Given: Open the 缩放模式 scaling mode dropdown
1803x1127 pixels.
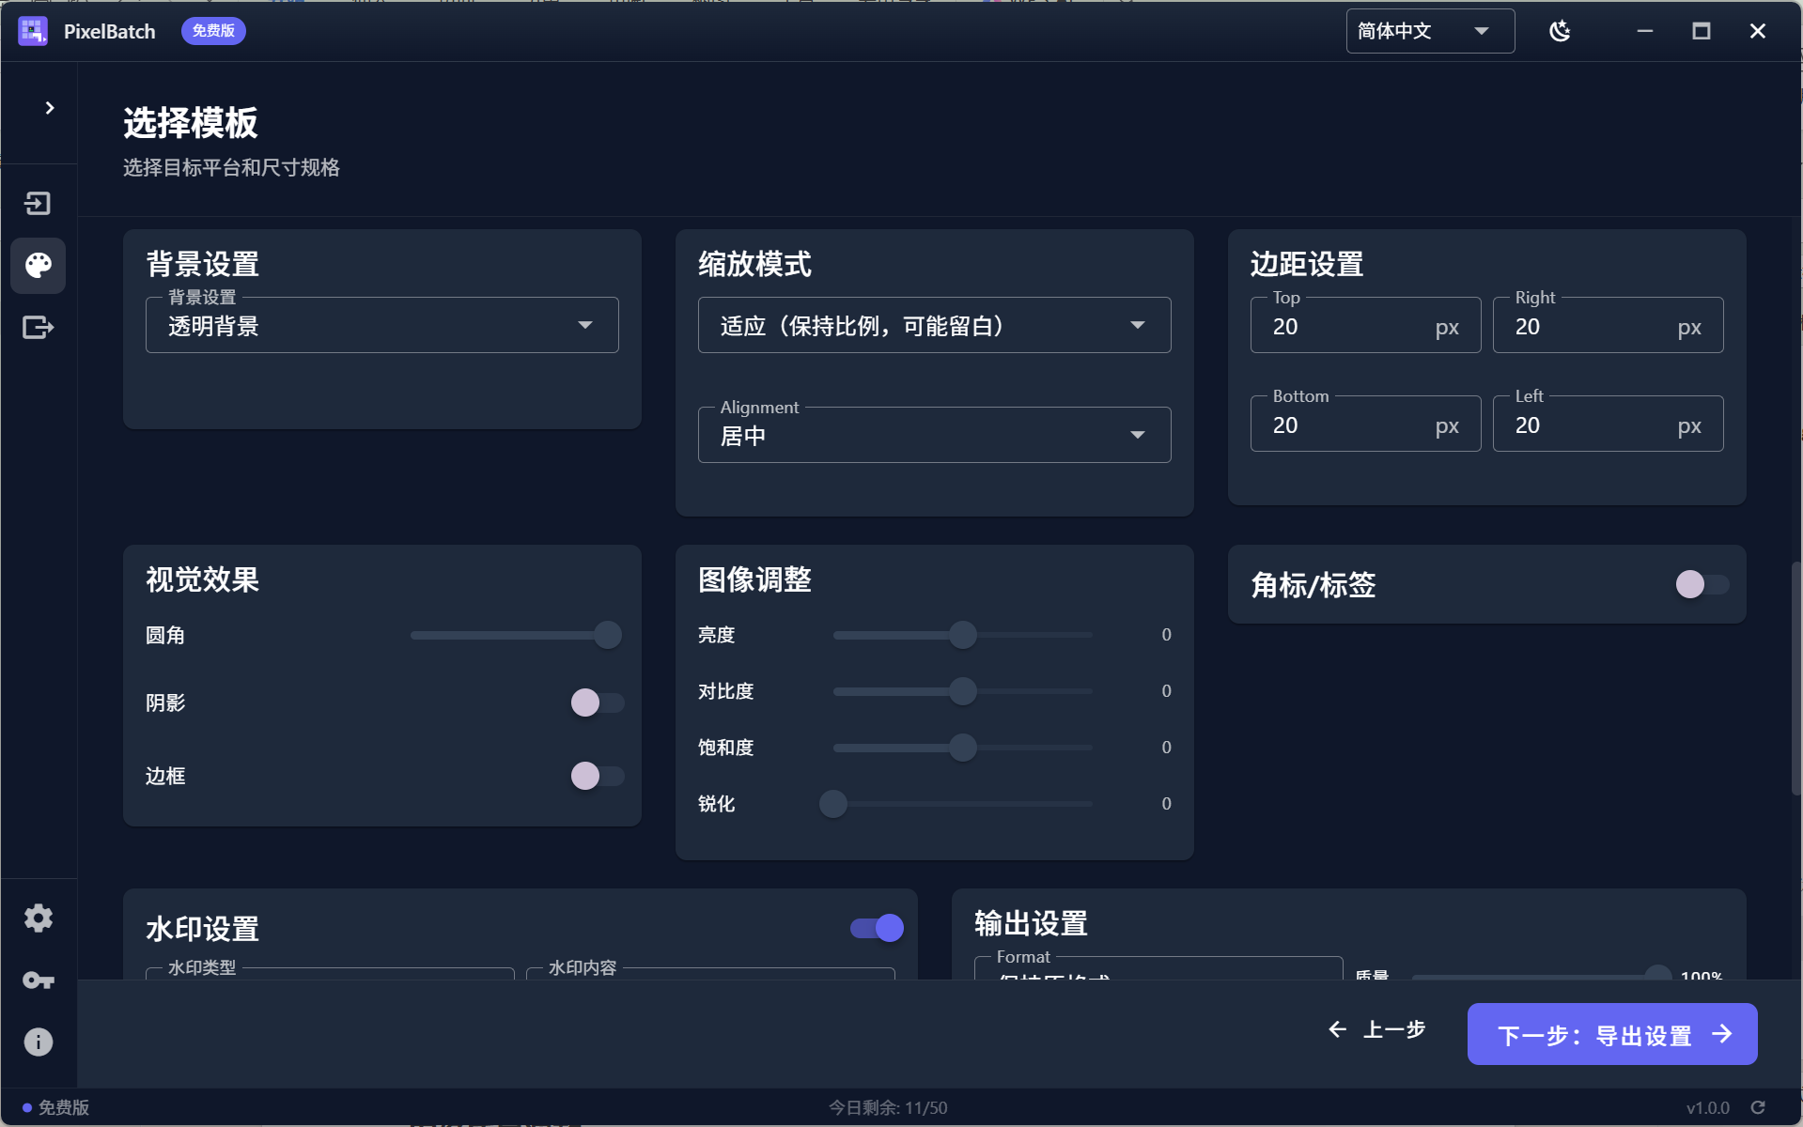Looking at the screenshot, I should pyautogui.click(x=934, y=326).
